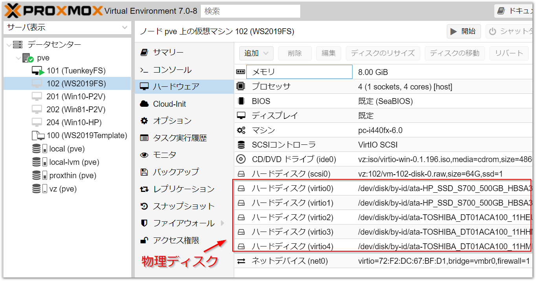Expand the ファイアウォール submenu arrow

click(x=222, y=223)
